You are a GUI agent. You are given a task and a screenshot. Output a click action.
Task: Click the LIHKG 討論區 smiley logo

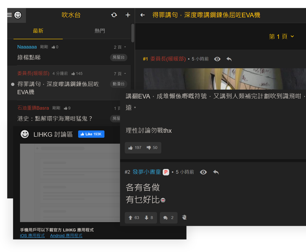25,134
